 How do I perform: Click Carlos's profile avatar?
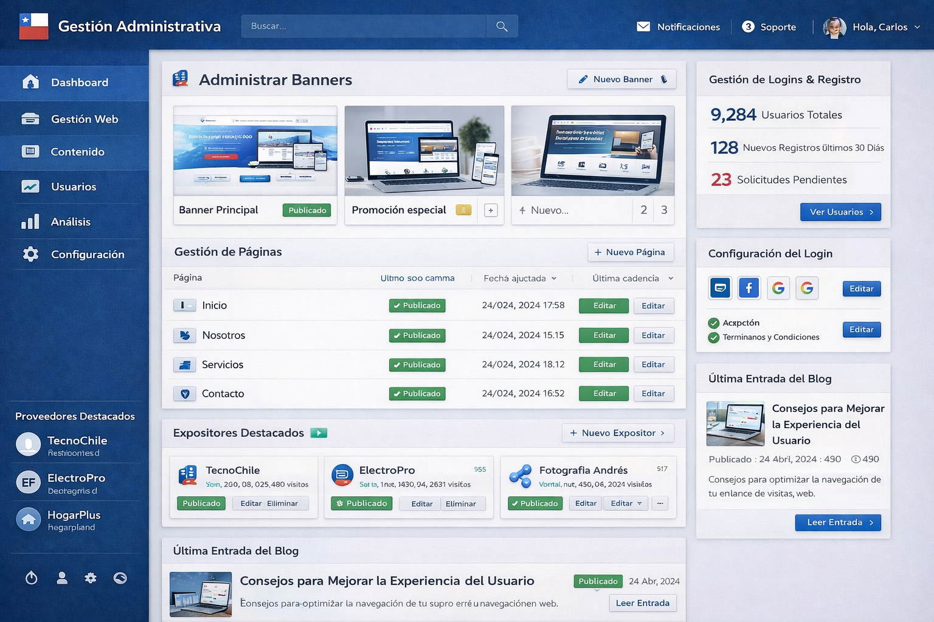click(x=834, y=27)
